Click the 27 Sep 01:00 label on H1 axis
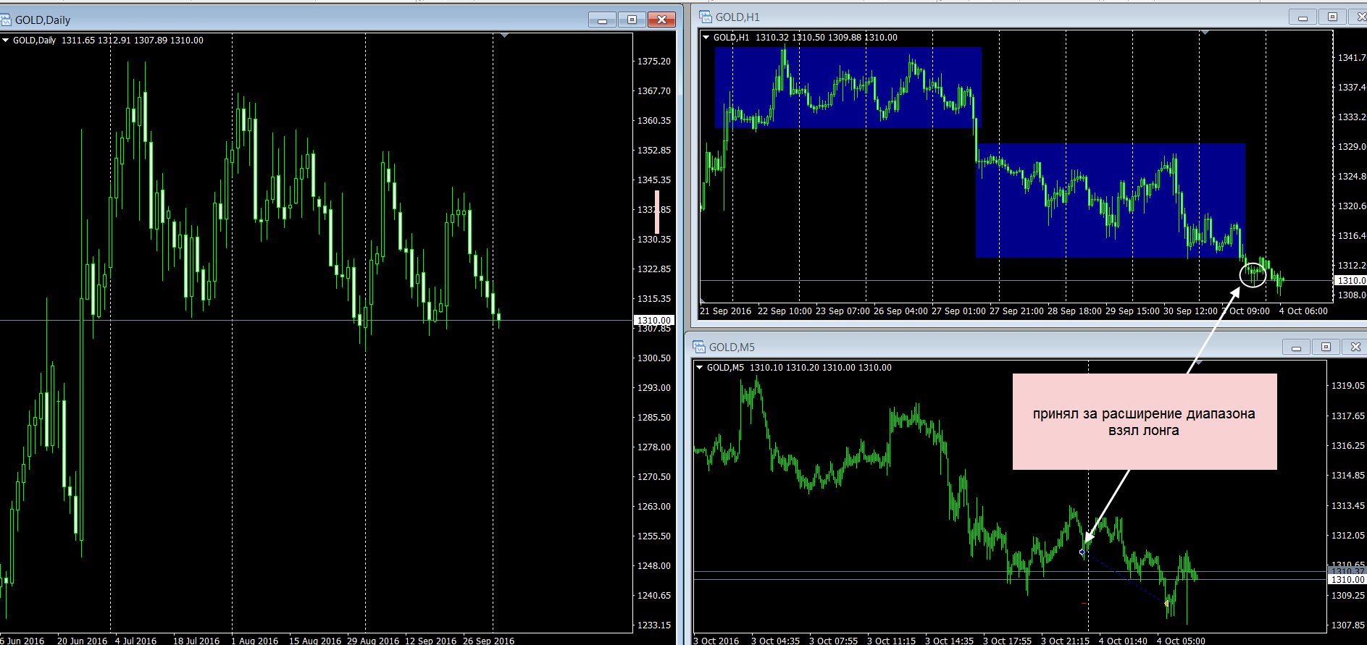This screenshot has width=1367, height=645. (958, 311)
